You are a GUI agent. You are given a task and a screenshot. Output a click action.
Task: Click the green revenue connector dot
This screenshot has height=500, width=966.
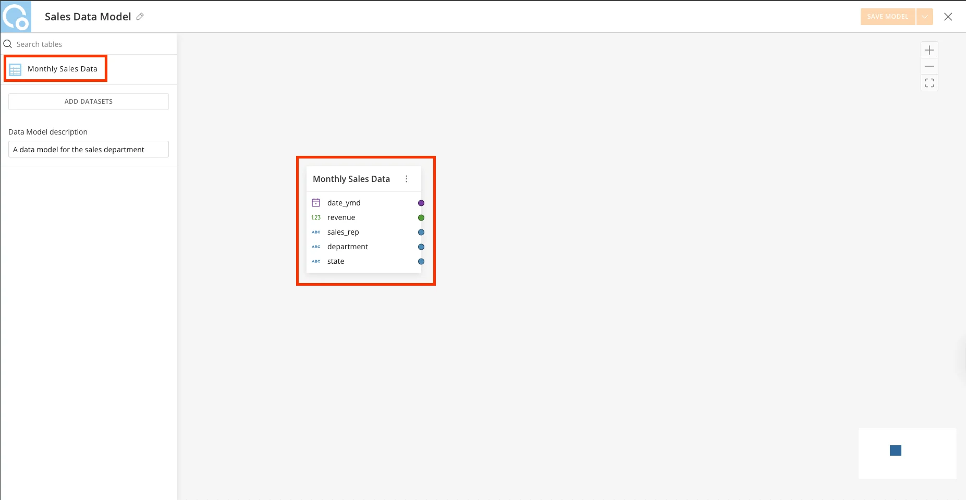tap(421, 218)
